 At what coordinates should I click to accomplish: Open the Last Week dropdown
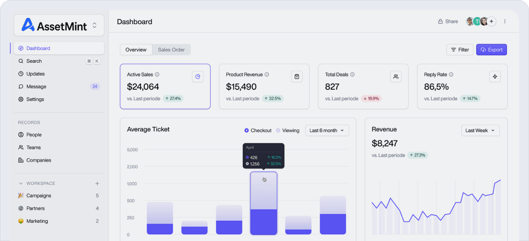(480, 130)
